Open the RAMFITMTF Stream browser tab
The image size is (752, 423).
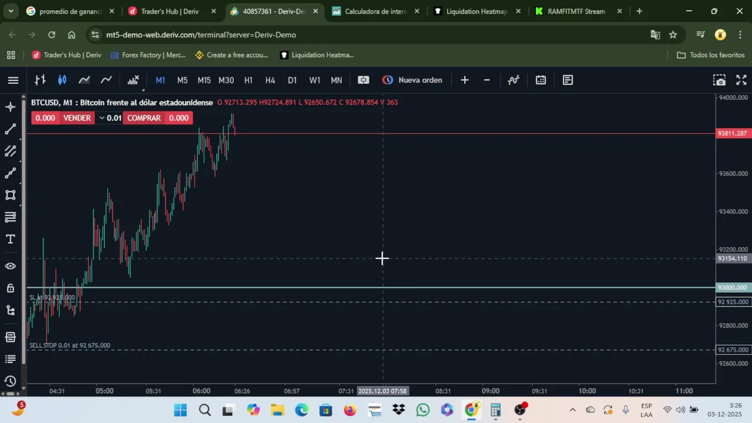579,11
